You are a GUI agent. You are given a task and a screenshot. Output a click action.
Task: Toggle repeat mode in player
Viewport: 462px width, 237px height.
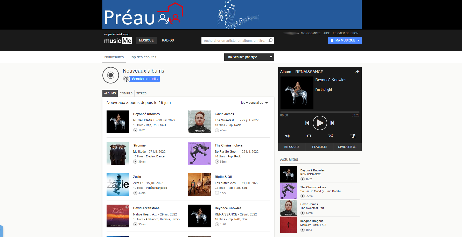pos(309,136)
